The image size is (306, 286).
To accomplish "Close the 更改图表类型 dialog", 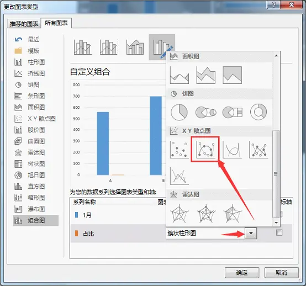I will [x=292, y=4].
